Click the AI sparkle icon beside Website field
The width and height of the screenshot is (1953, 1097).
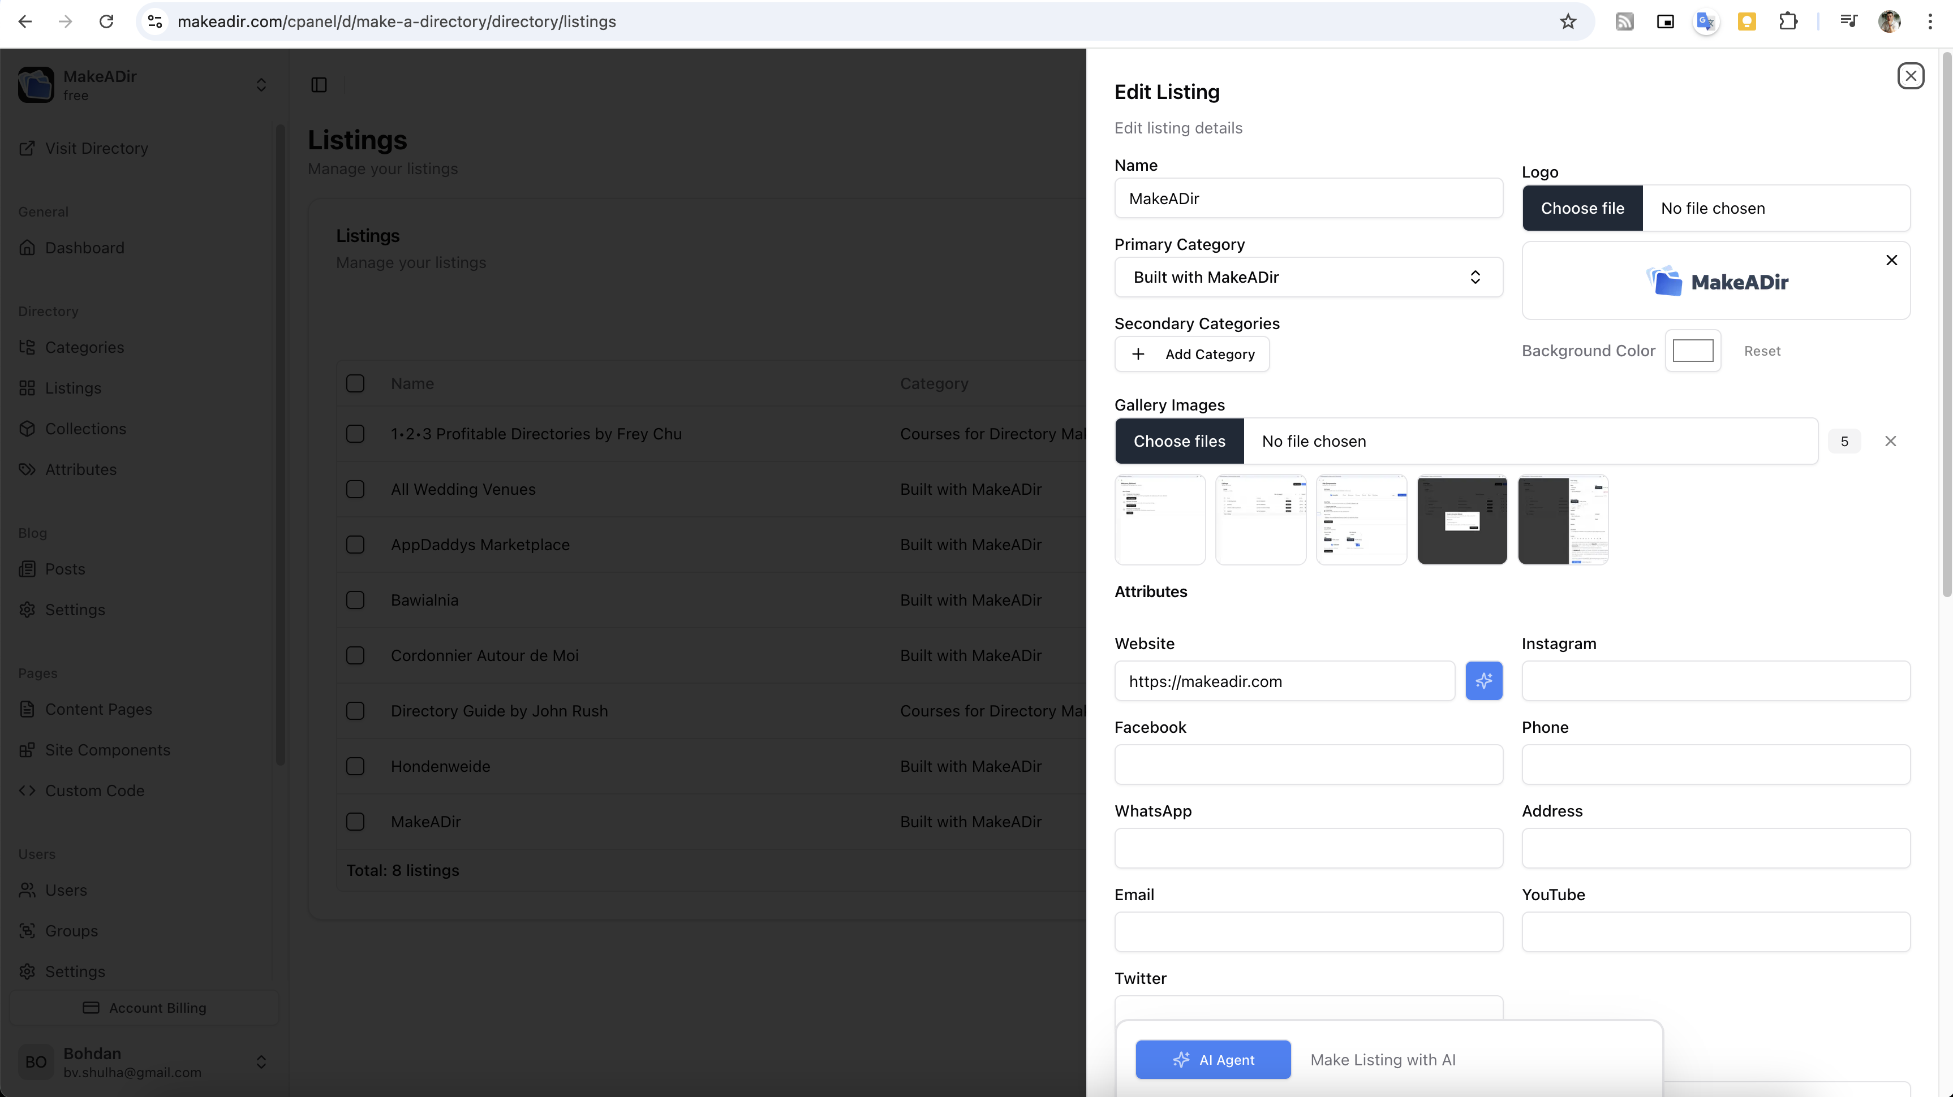tap(1484, 680)
